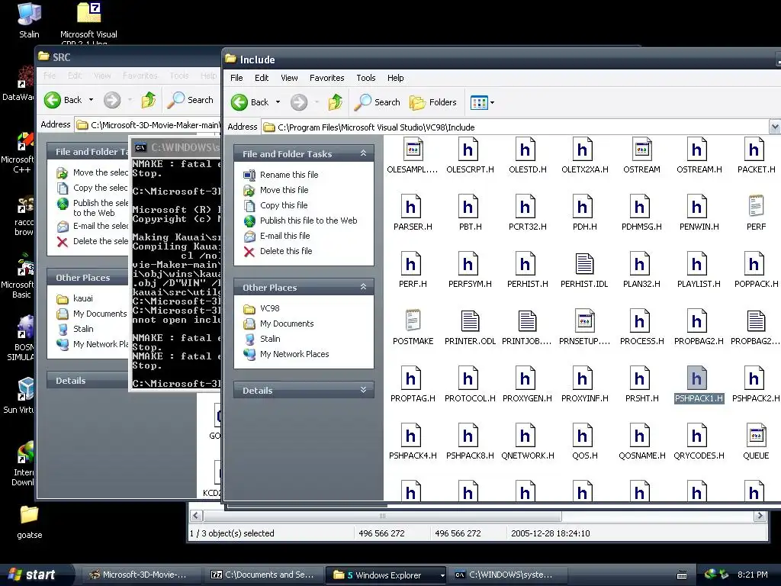Select the OLESAMPL file icon

pos(413,156)
